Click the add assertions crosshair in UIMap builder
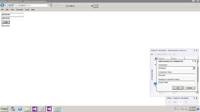Screen dimensions: 200x112 click(181, 102)
